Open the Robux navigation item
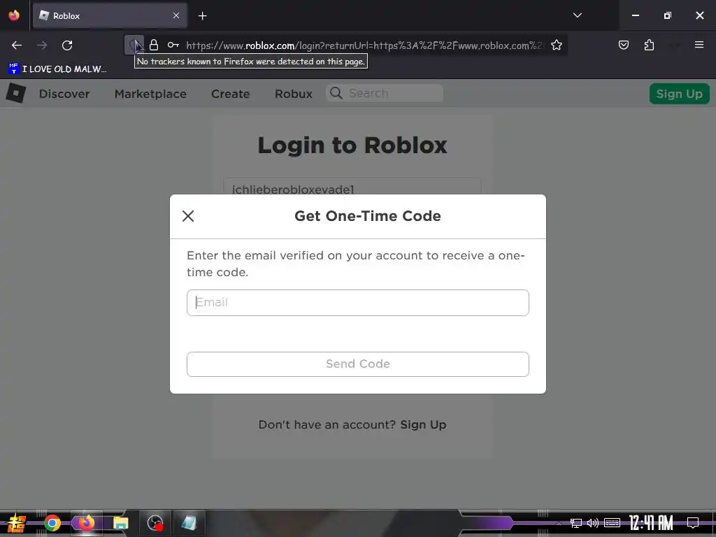Image resolution: width=716 pixels, height=537 pixels. (294, 94)
